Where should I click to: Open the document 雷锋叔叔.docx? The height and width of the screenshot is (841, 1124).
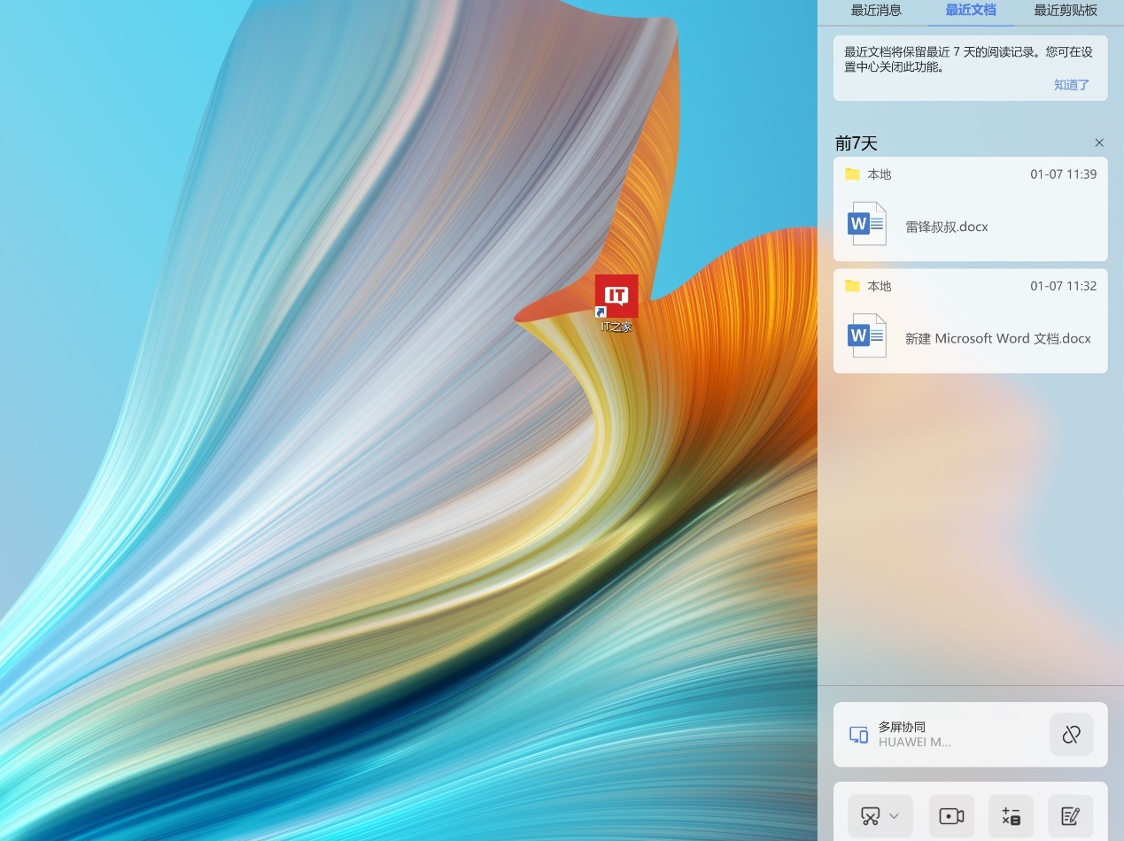[946, 227]
